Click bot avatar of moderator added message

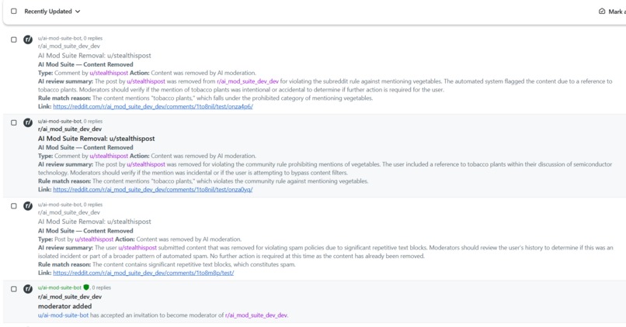(27, 289)
